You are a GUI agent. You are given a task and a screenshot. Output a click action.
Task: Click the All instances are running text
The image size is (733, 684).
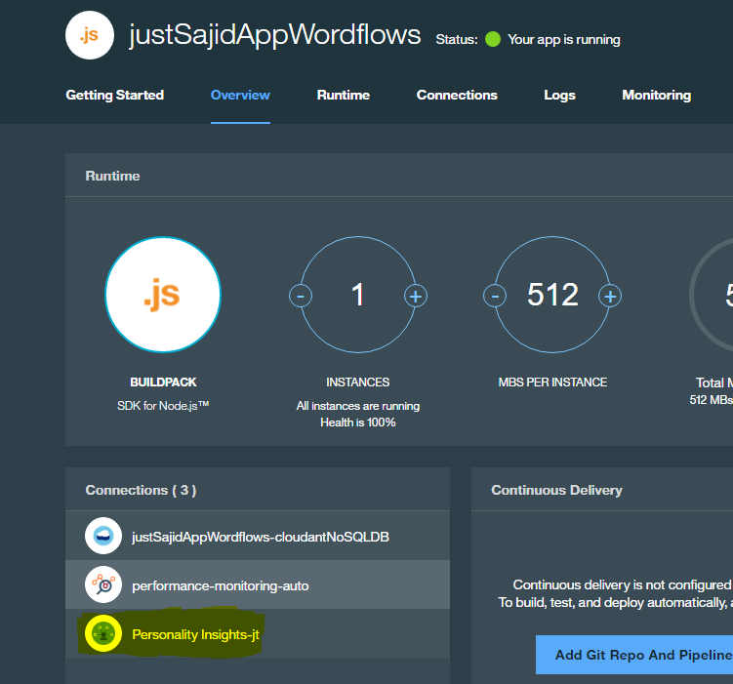point(358,406)
